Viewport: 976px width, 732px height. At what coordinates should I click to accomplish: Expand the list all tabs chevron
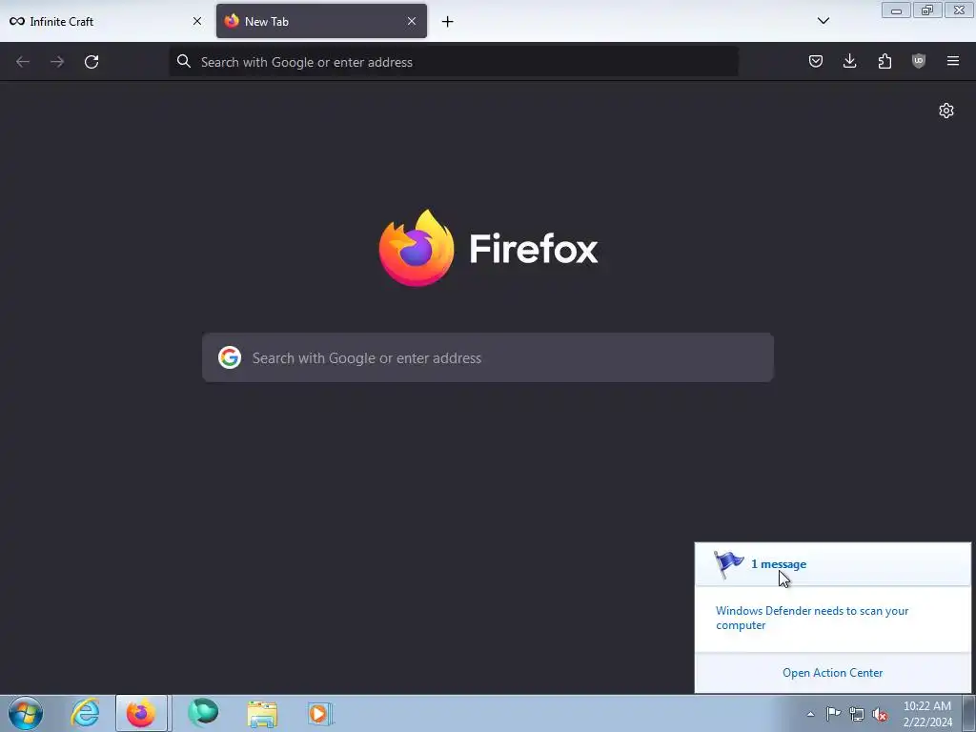[x=823, y=21]
